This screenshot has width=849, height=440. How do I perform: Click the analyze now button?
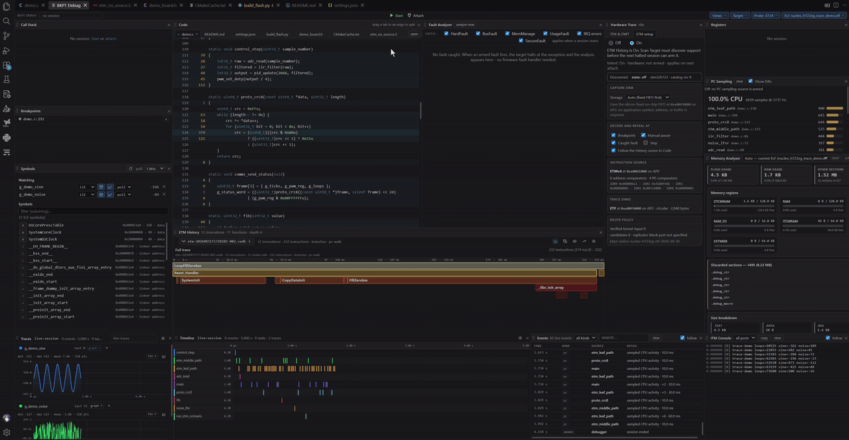(465, 25)
